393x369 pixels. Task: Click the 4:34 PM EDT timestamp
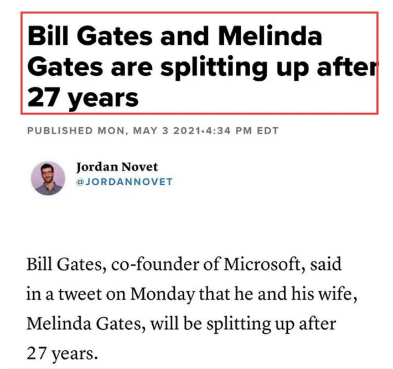[242, 131]
